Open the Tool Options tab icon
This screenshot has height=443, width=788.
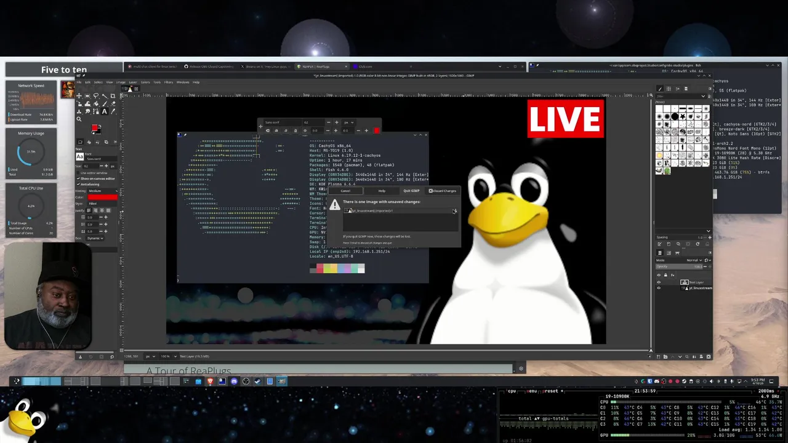[x=80, y=142]
